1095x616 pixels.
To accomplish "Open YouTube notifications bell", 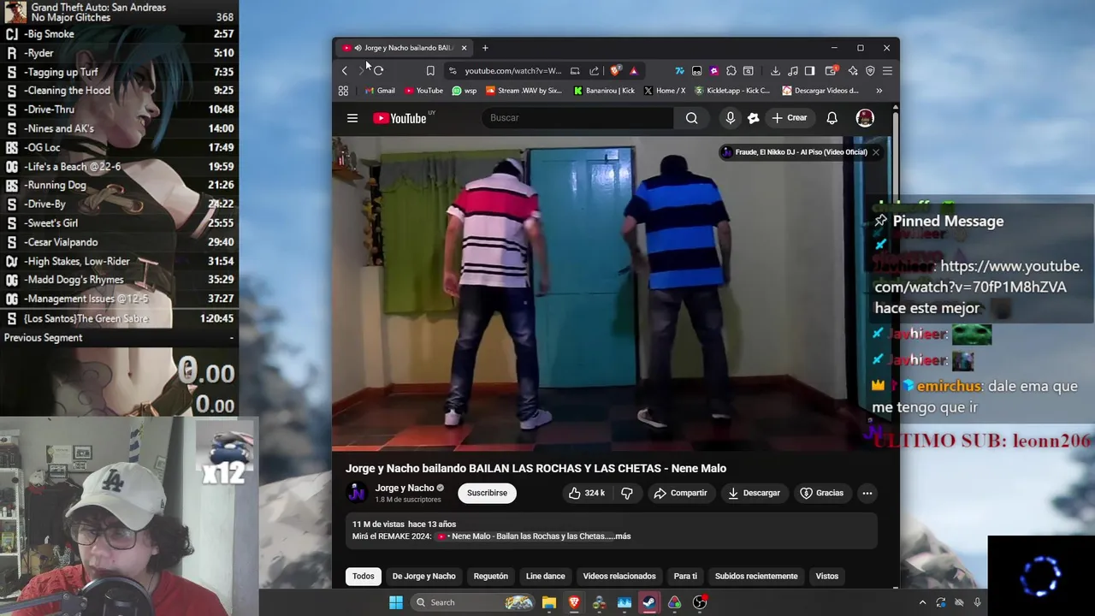I will click(x=832, y=118).
